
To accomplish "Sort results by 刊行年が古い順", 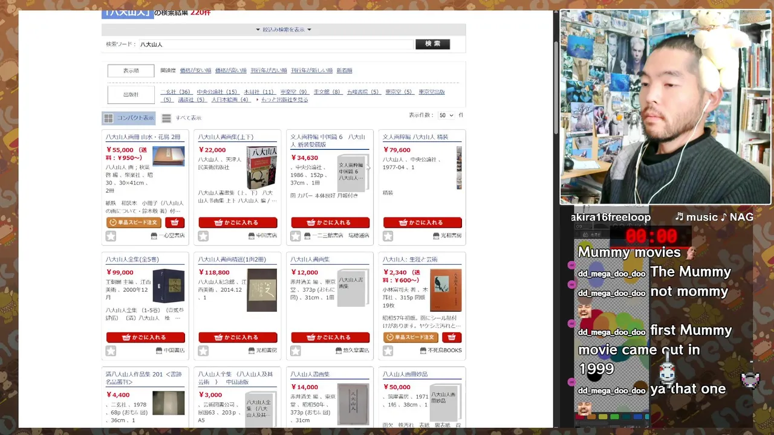I will 269,71.
